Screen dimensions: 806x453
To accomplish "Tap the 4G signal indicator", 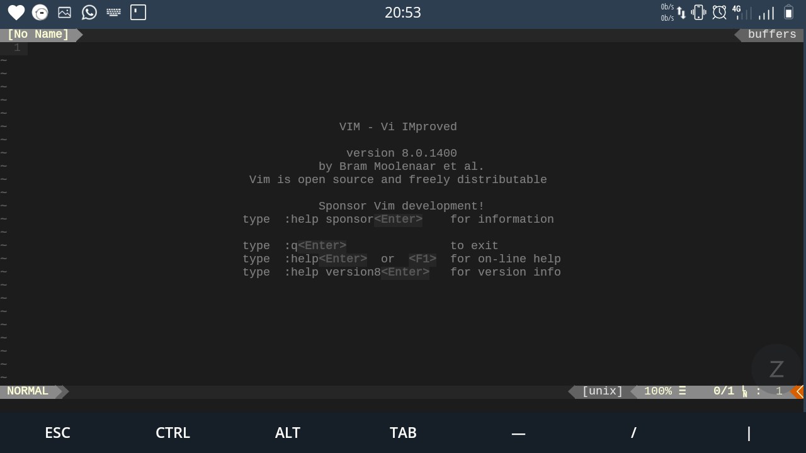I will point(742,13).
